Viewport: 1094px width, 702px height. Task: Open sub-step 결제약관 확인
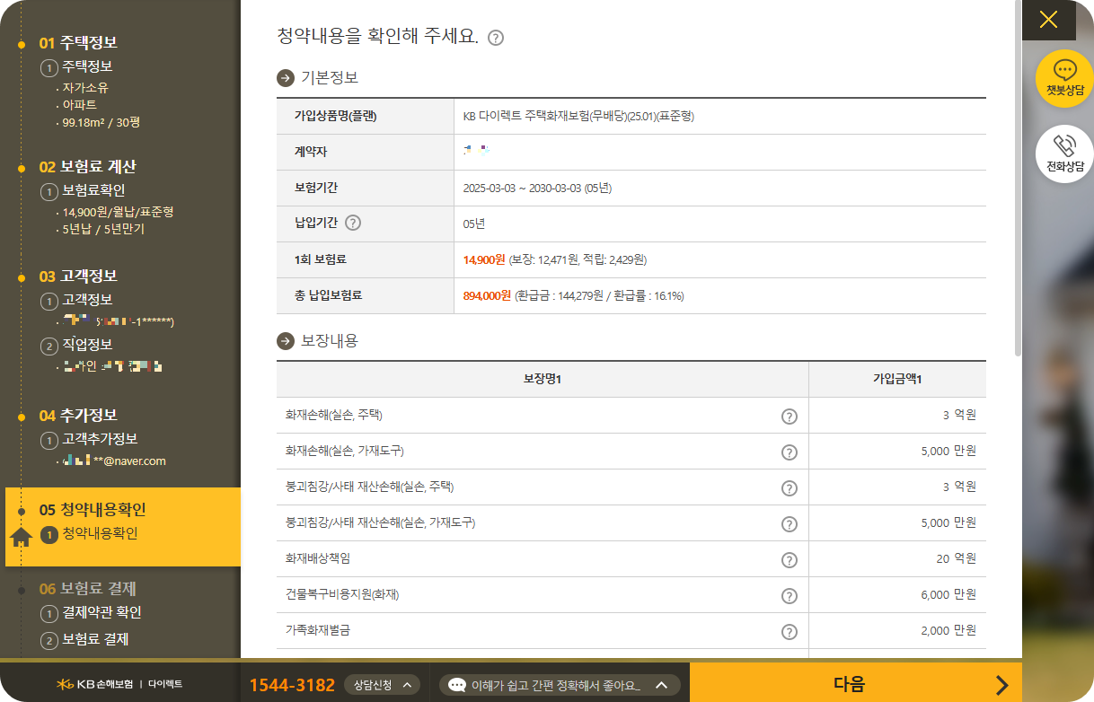tap(92, 613)
